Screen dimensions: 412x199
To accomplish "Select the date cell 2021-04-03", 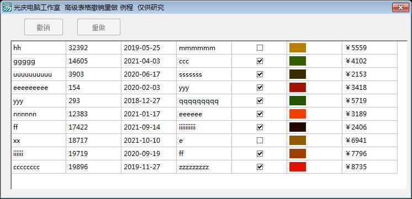I will (149, 61).
